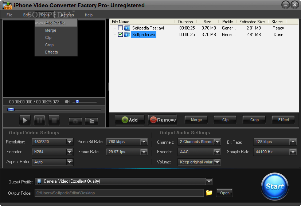Image resolution: width=301 pixels, height=206 pixels.
Task: Check the Softpedia Test.avi checkbox
Action: tap(120, 28)
